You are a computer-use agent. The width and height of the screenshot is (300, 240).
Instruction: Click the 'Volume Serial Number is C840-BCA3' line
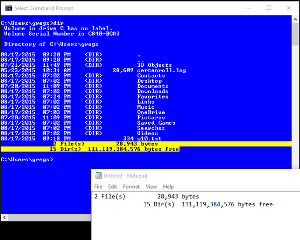[61, 34]
